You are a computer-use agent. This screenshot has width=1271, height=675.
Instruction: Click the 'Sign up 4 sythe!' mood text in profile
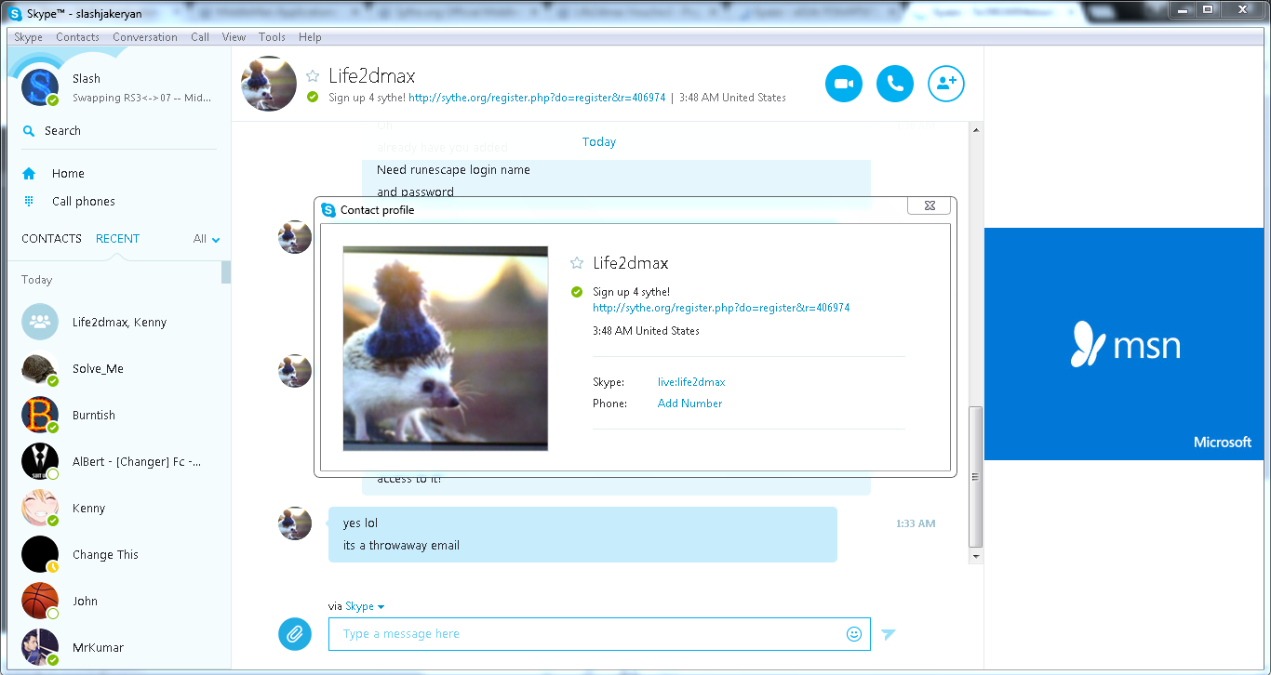point(631,292)
